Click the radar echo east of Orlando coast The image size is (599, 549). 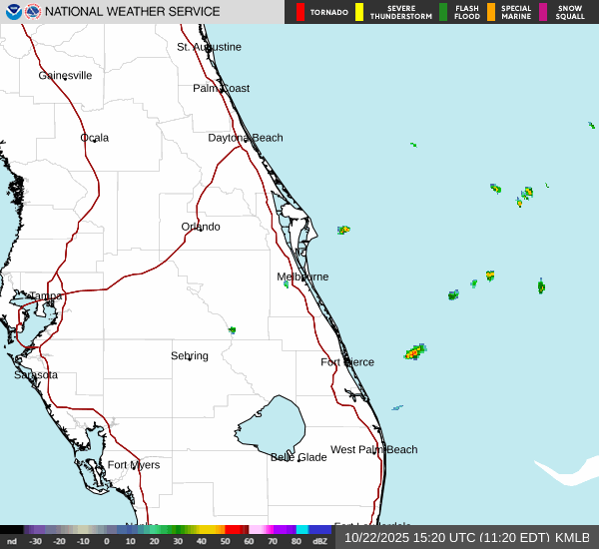point(343,230)
